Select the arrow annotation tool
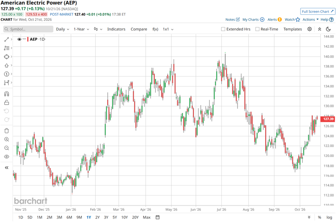The width and height of the screenshot is (336, 222). tap(7, 65)
